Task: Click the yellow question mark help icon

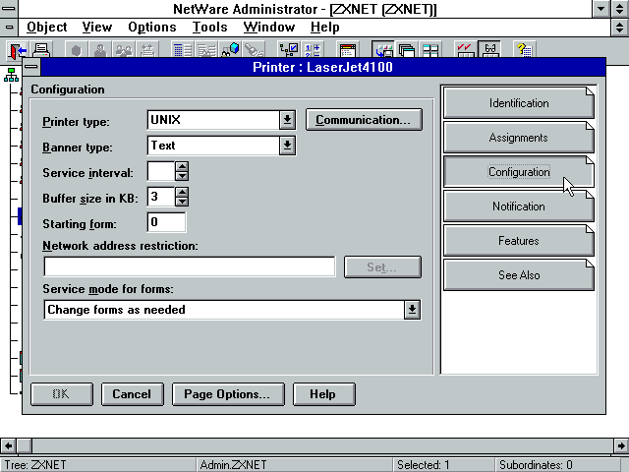Action: 524,50
